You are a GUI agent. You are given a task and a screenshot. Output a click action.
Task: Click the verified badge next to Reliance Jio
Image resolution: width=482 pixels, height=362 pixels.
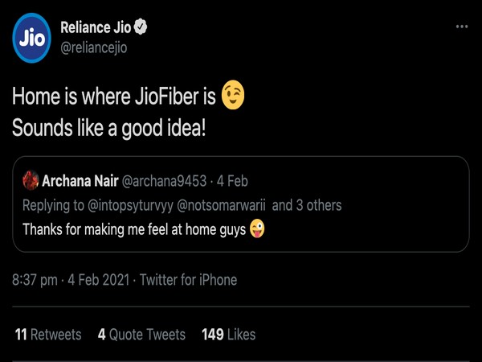(x=140, y=28)
